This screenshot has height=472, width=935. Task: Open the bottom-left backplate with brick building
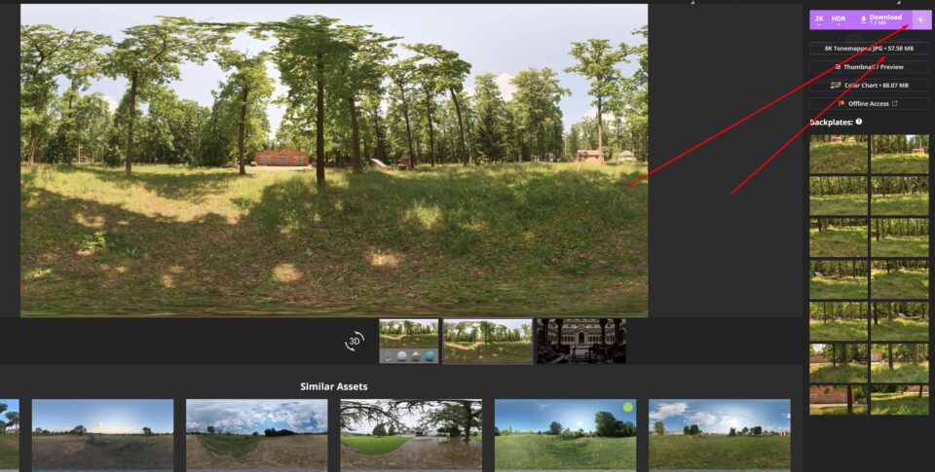pos(838,399)
